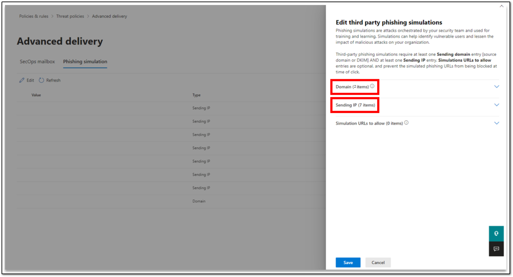The image size is (513, 277).
Task: Save the phishing simulation settings
Action: (348, 262)
